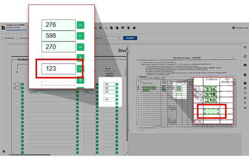The width and height of the screenshot is (249, 167).
Task: Click the qualified dividends field showing 598
Action: tap(109, 88)
